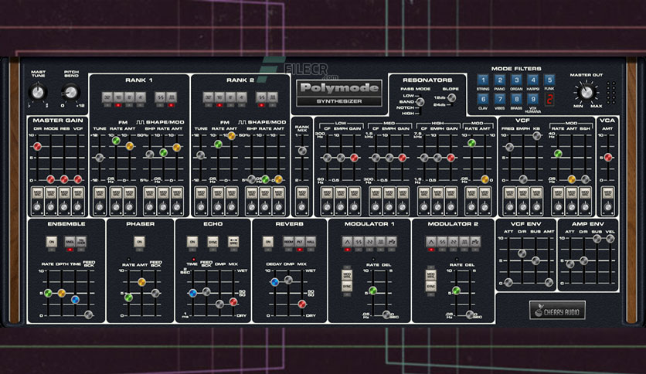646x374 pixels.
Task: Toggle the Reverb ON switch
Action: coord(268,242)
